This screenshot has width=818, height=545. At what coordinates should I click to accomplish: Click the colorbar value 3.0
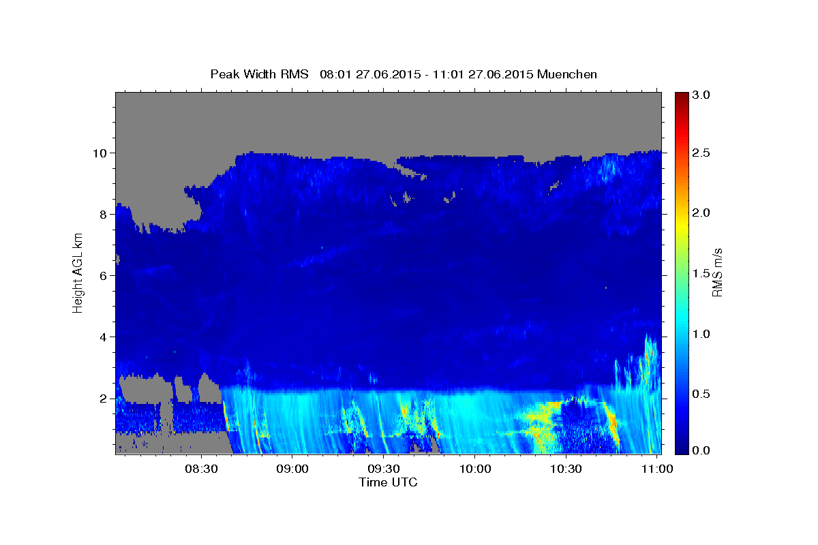[x=702, y=95]
